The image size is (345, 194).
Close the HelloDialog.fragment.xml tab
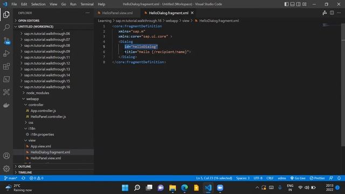(x=192, y=13)
